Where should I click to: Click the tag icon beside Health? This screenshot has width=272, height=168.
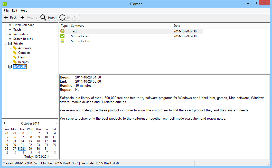tap(15, 57)
